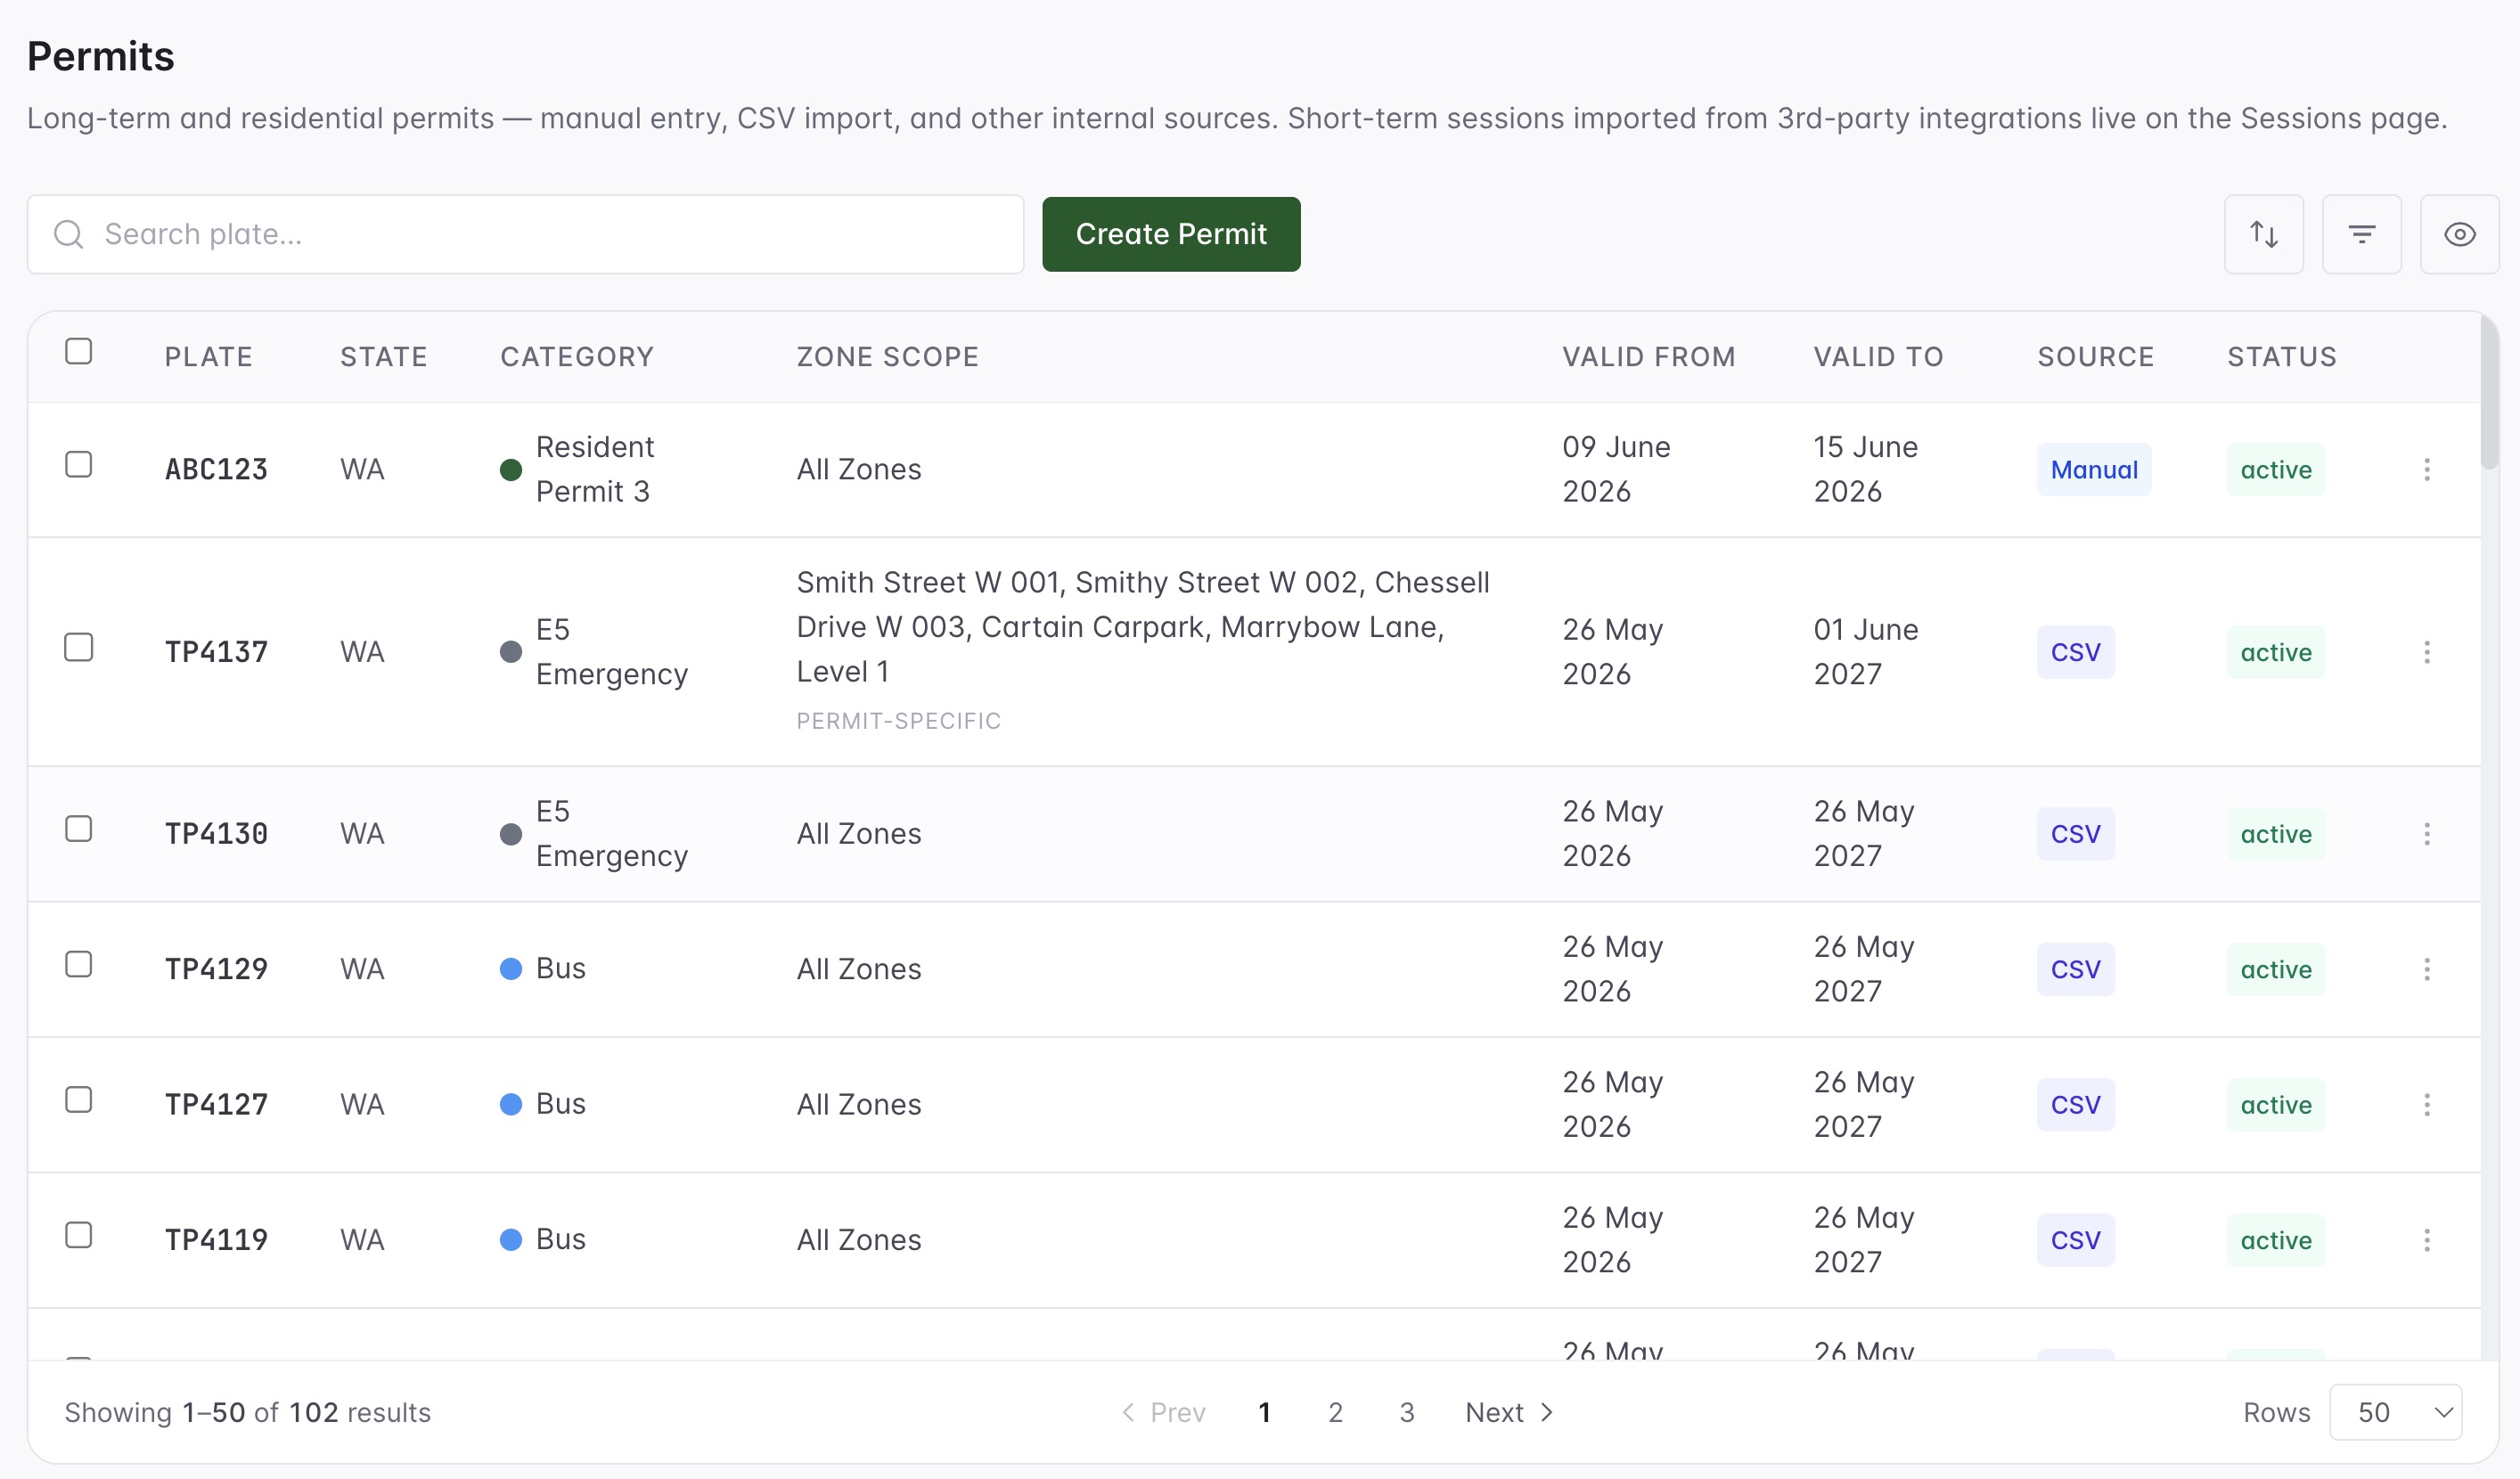Click Resident Permit 3 category text

tap(595, 469)
